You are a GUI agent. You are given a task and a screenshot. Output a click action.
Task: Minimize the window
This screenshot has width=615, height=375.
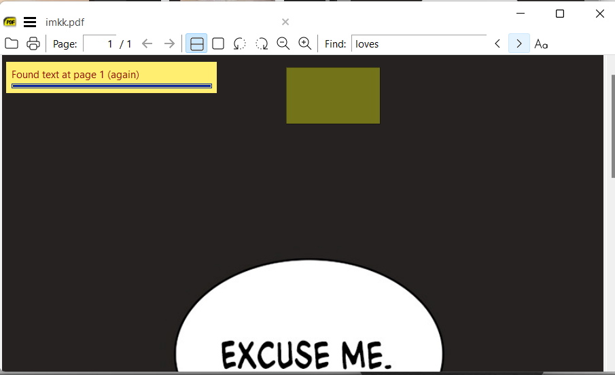(521, 14)
